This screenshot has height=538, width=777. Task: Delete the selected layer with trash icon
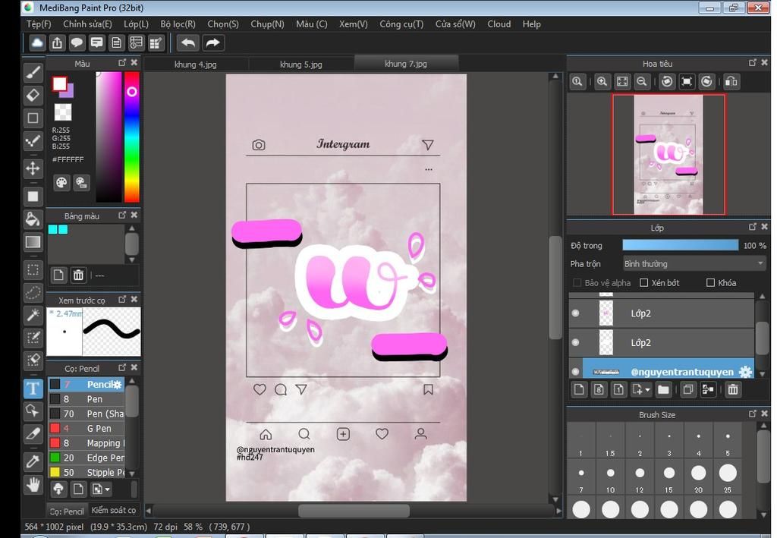click(732, 390)
